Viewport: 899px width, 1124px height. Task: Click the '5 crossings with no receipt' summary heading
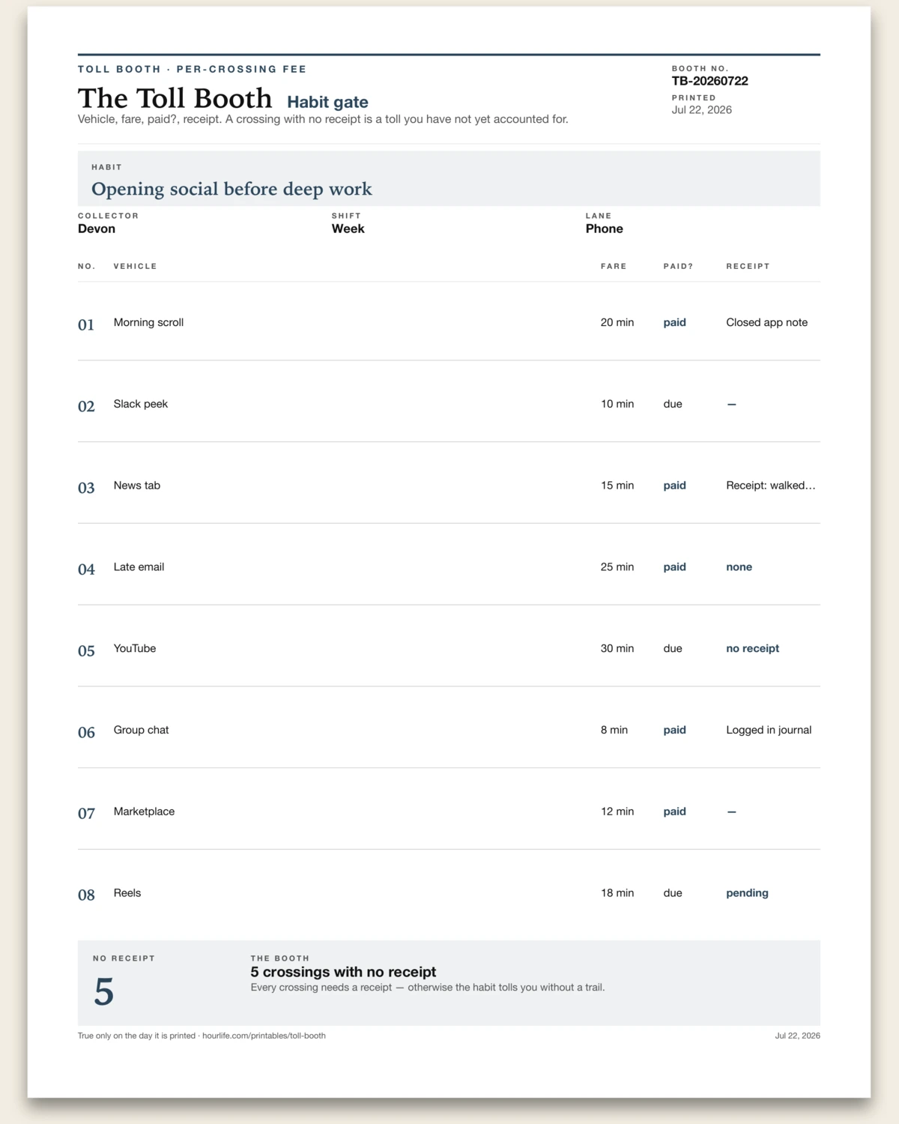coord(343,972)
